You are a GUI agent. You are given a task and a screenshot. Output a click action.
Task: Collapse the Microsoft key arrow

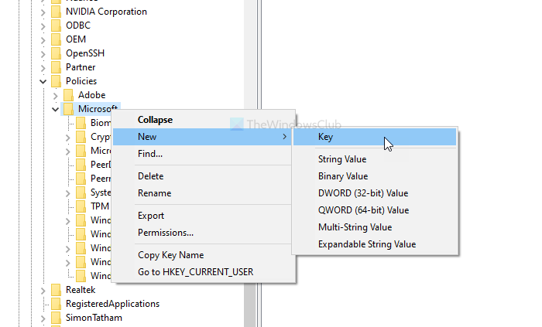coord(55,109)
